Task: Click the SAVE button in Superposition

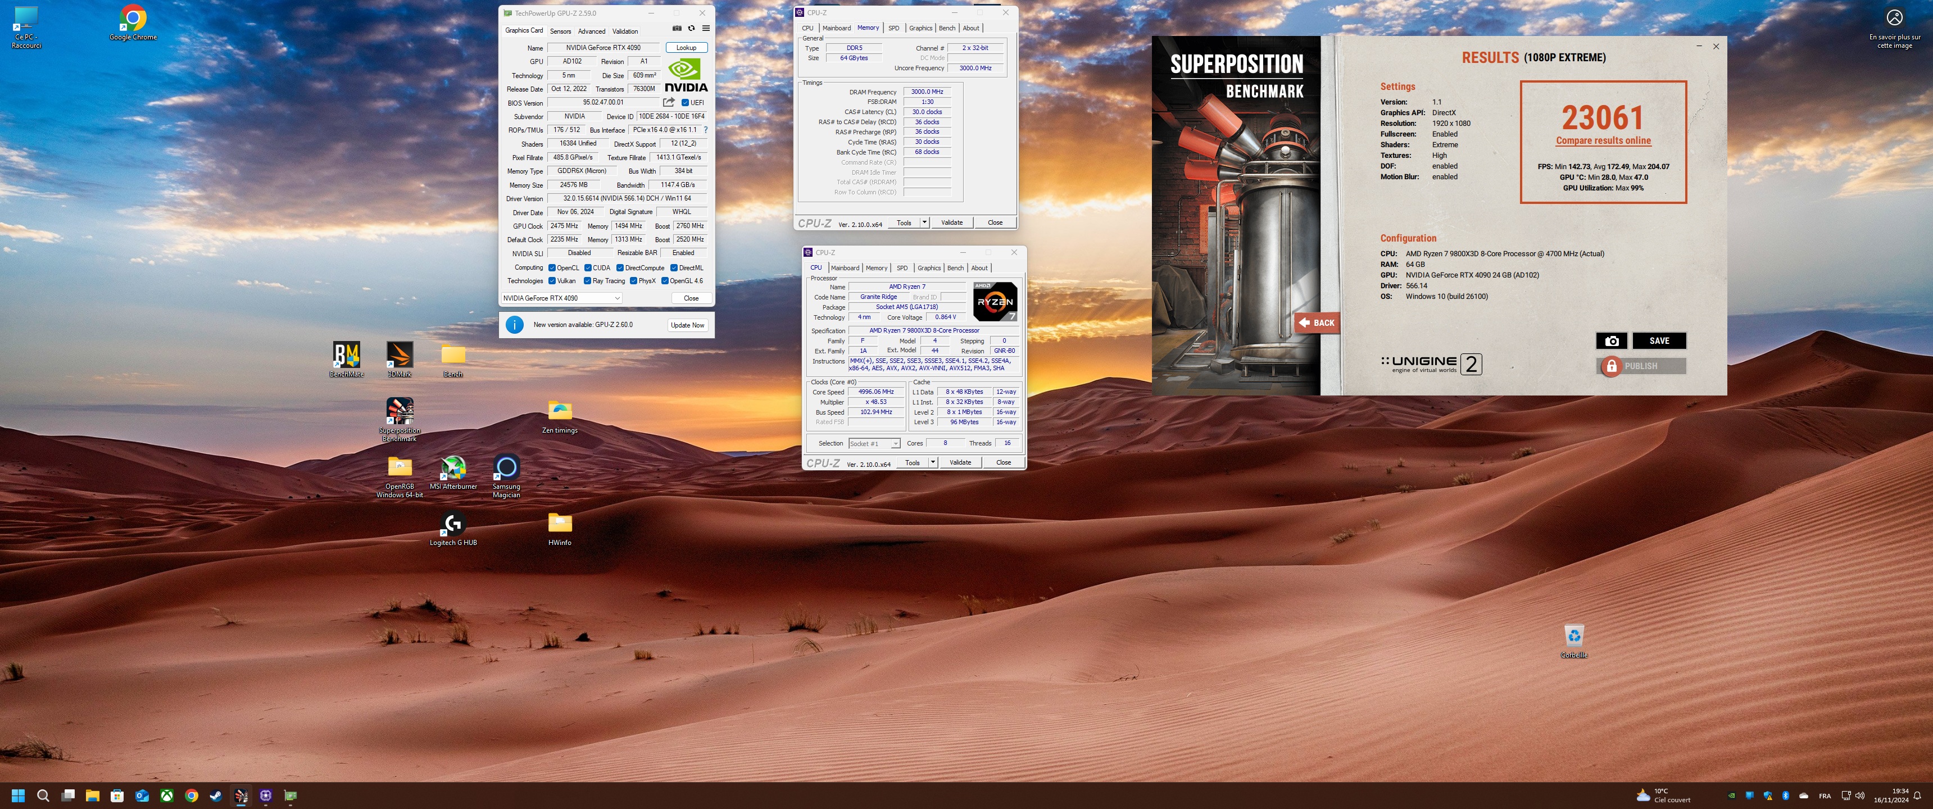Action: [x=1659, y=340]
